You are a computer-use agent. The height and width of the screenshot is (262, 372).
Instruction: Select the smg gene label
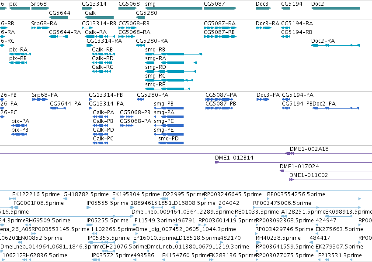pos(150,4)
